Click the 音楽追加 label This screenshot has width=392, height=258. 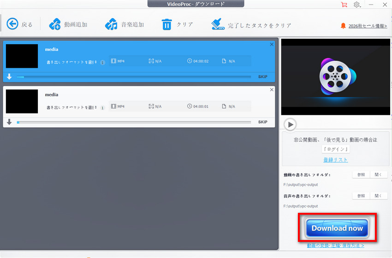pos(132,24)
